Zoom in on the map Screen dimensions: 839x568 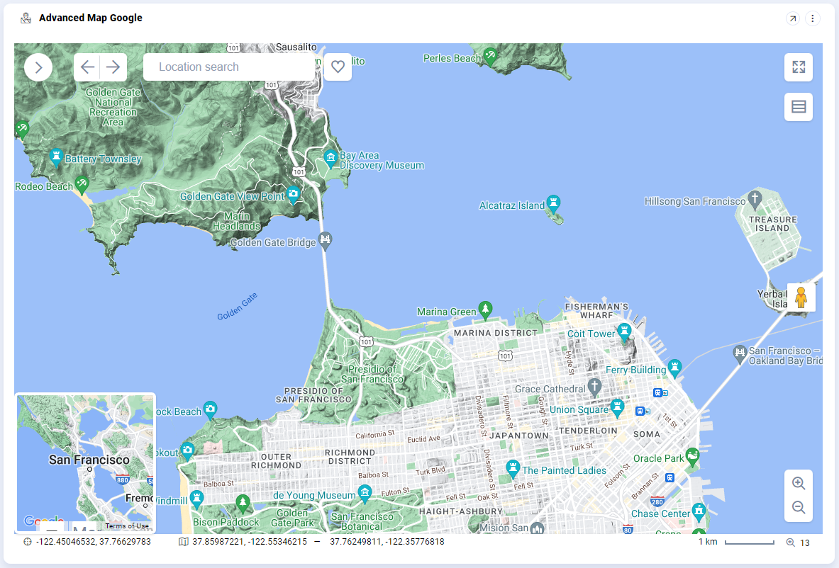[x=799, y=484]
